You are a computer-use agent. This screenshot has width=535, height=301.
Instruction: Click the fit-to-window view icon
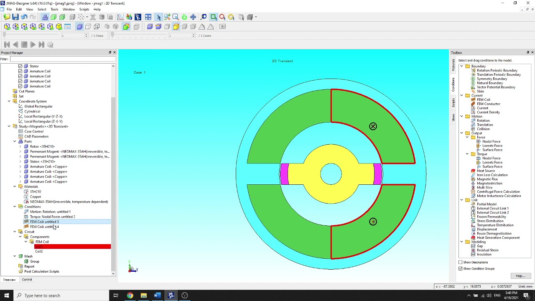click(148, 17)
